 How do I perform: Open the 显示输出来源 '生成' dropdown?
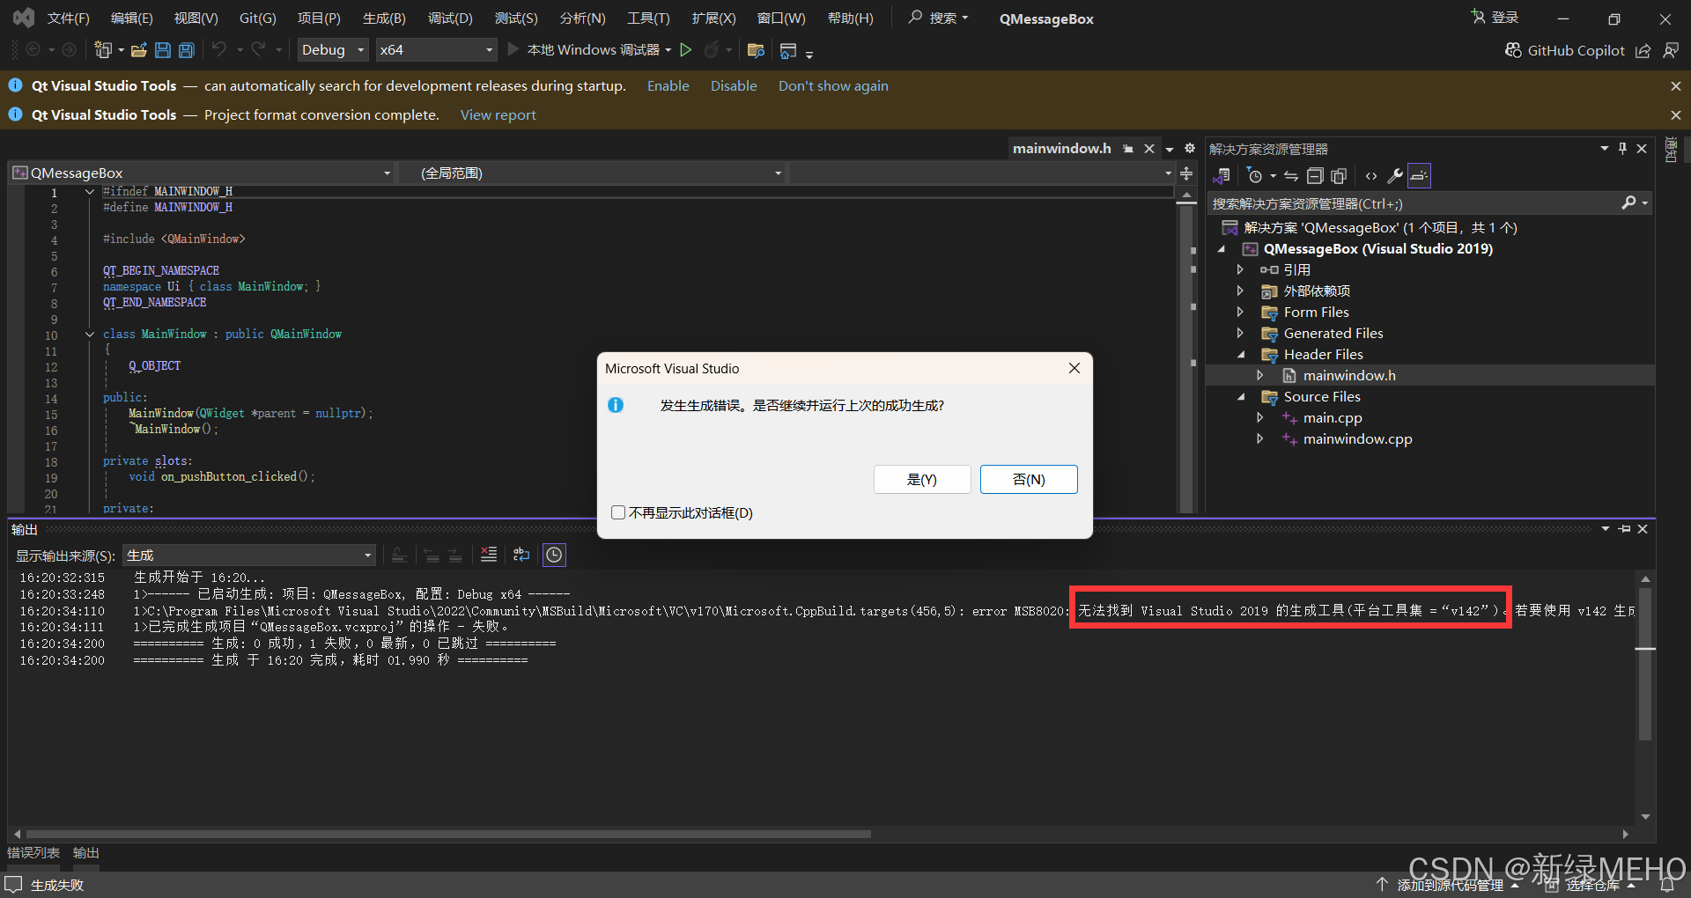(x=250, y=555)
